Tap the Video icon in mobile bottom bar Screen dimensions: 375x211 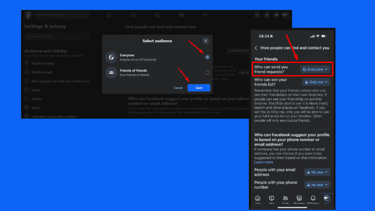pyautogui.click(x=272, y=199)
